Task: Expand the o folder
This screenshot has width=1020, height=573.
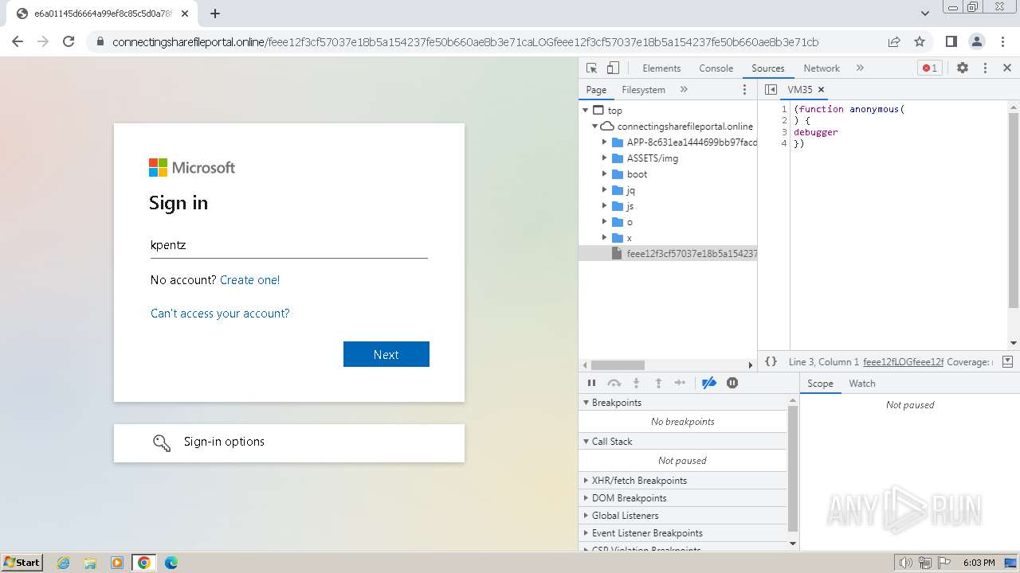Action: coord(605,222)
